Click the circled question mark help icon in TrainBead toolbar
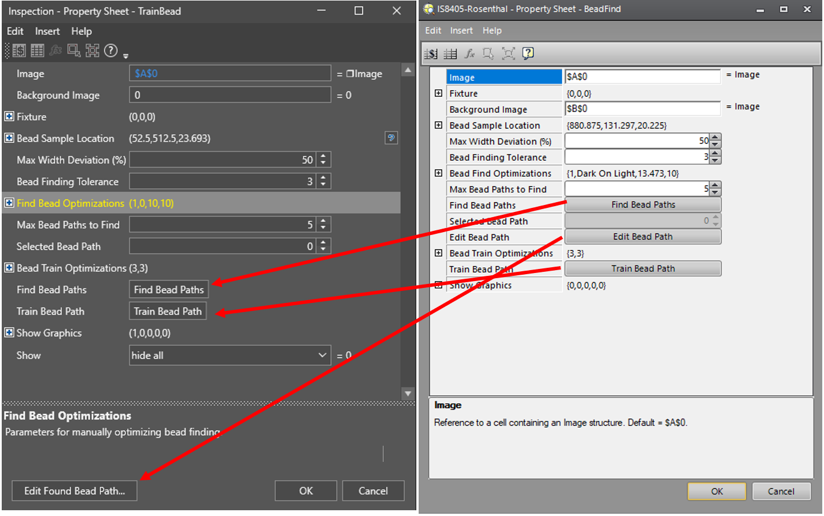The image size is (824, 516). click(x=111, y=51)
